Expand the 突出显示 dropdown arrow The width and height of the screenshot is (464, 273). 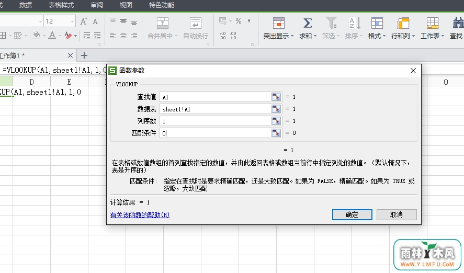(292, 36)
